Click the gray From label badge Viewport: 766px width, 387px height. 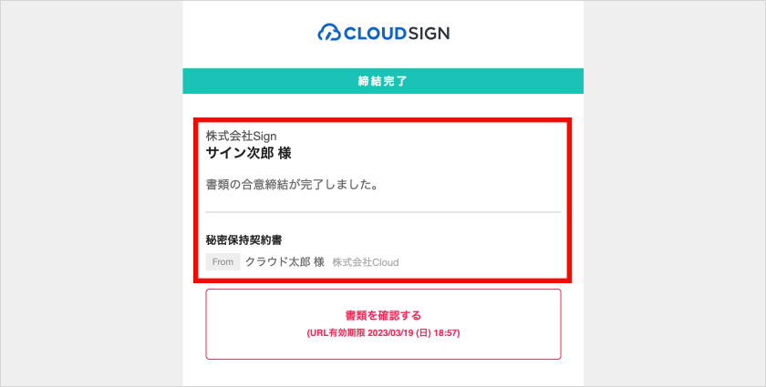pyautogui.click(x=223, y=261)
